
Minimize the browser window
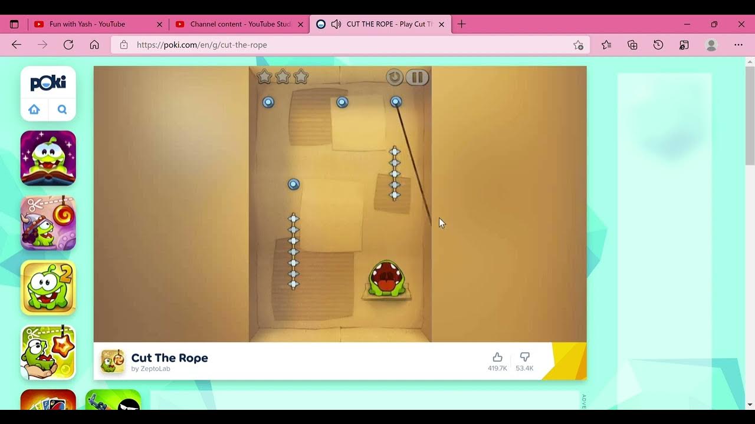(x=687, y=24)
